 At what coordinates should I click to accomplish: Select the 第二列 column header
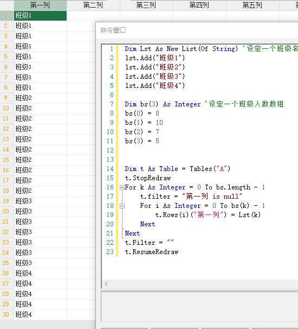click(x=93, y=5)
